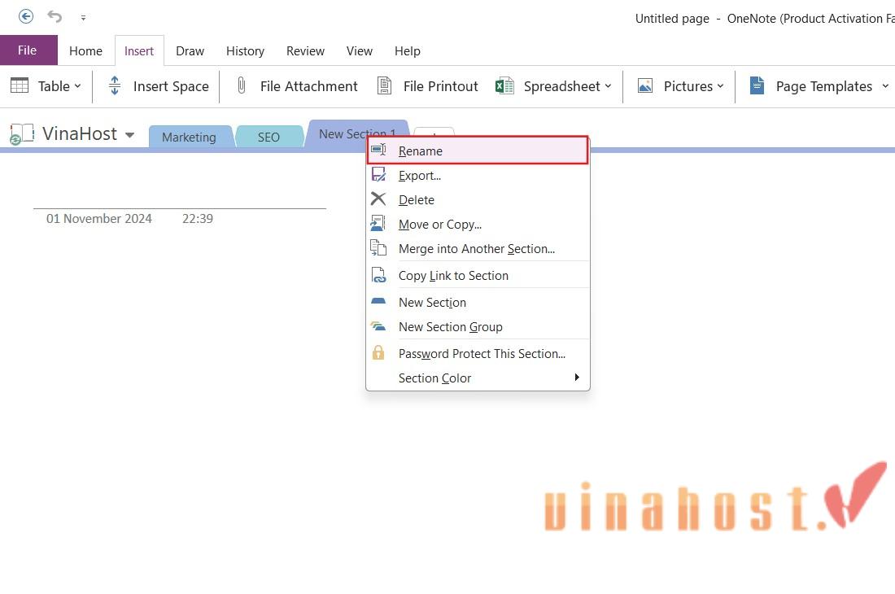Choose Merge into Another Section...

(x=478, y=249)
